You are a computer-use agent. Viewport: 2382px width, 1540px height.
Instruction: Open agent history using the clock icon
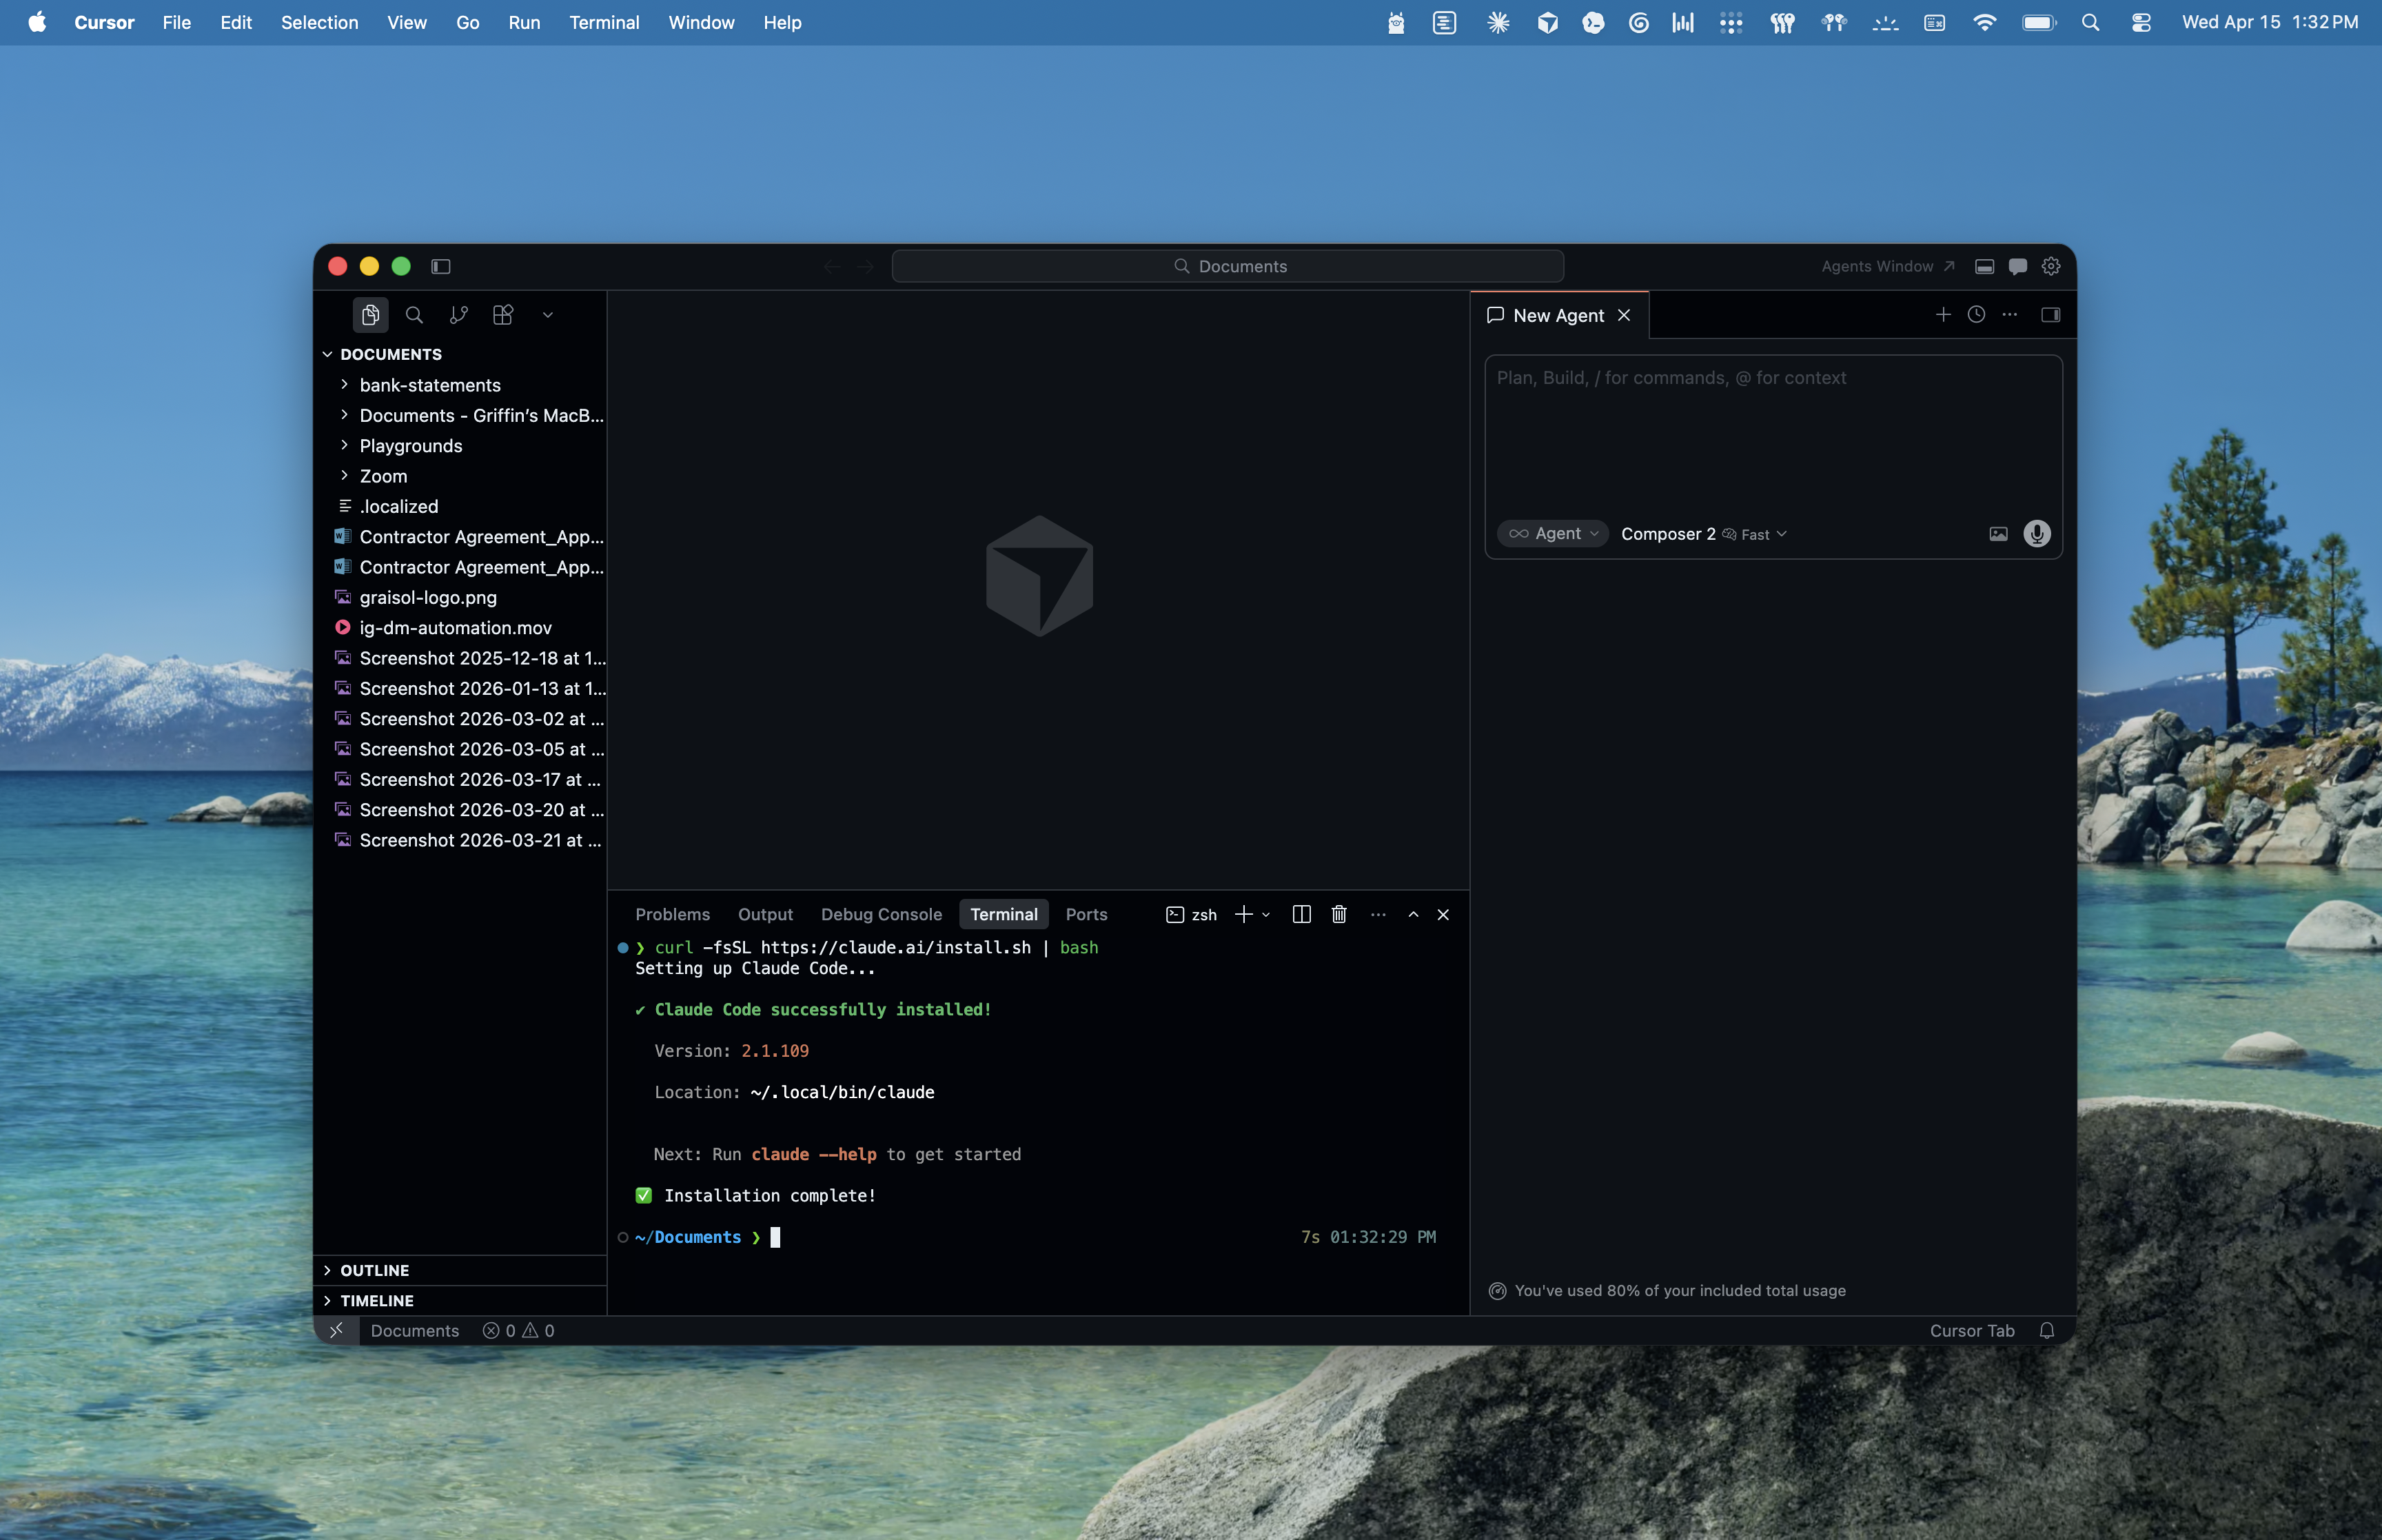1975,314
